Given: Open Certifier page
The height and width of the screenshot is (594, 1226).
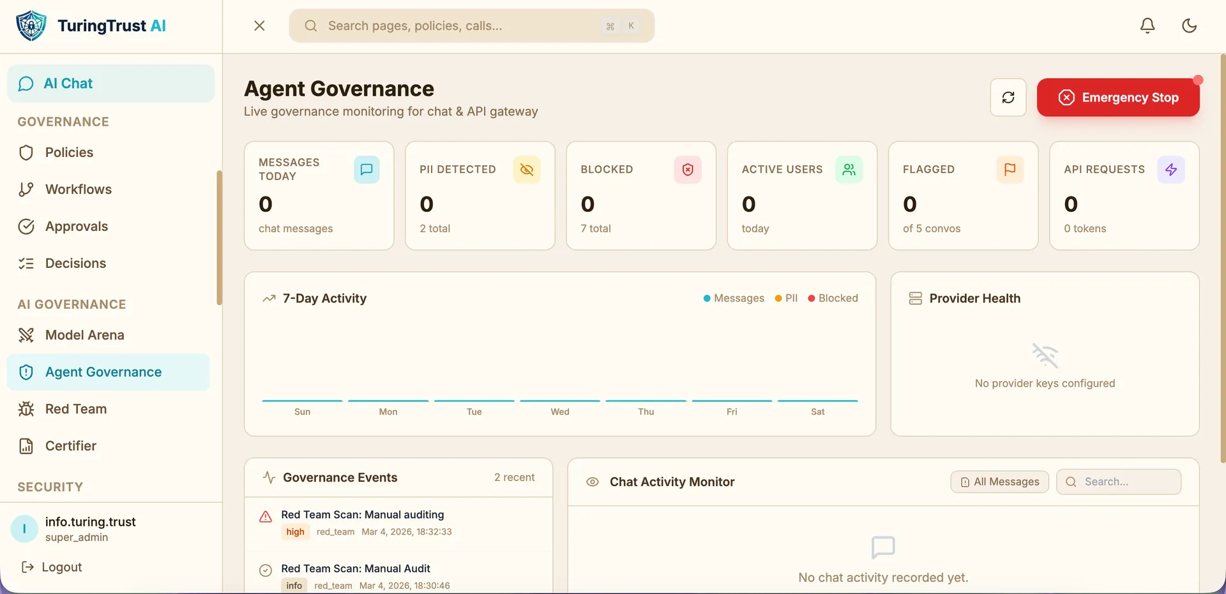Looking at the screenshot, I should [109, 446].
